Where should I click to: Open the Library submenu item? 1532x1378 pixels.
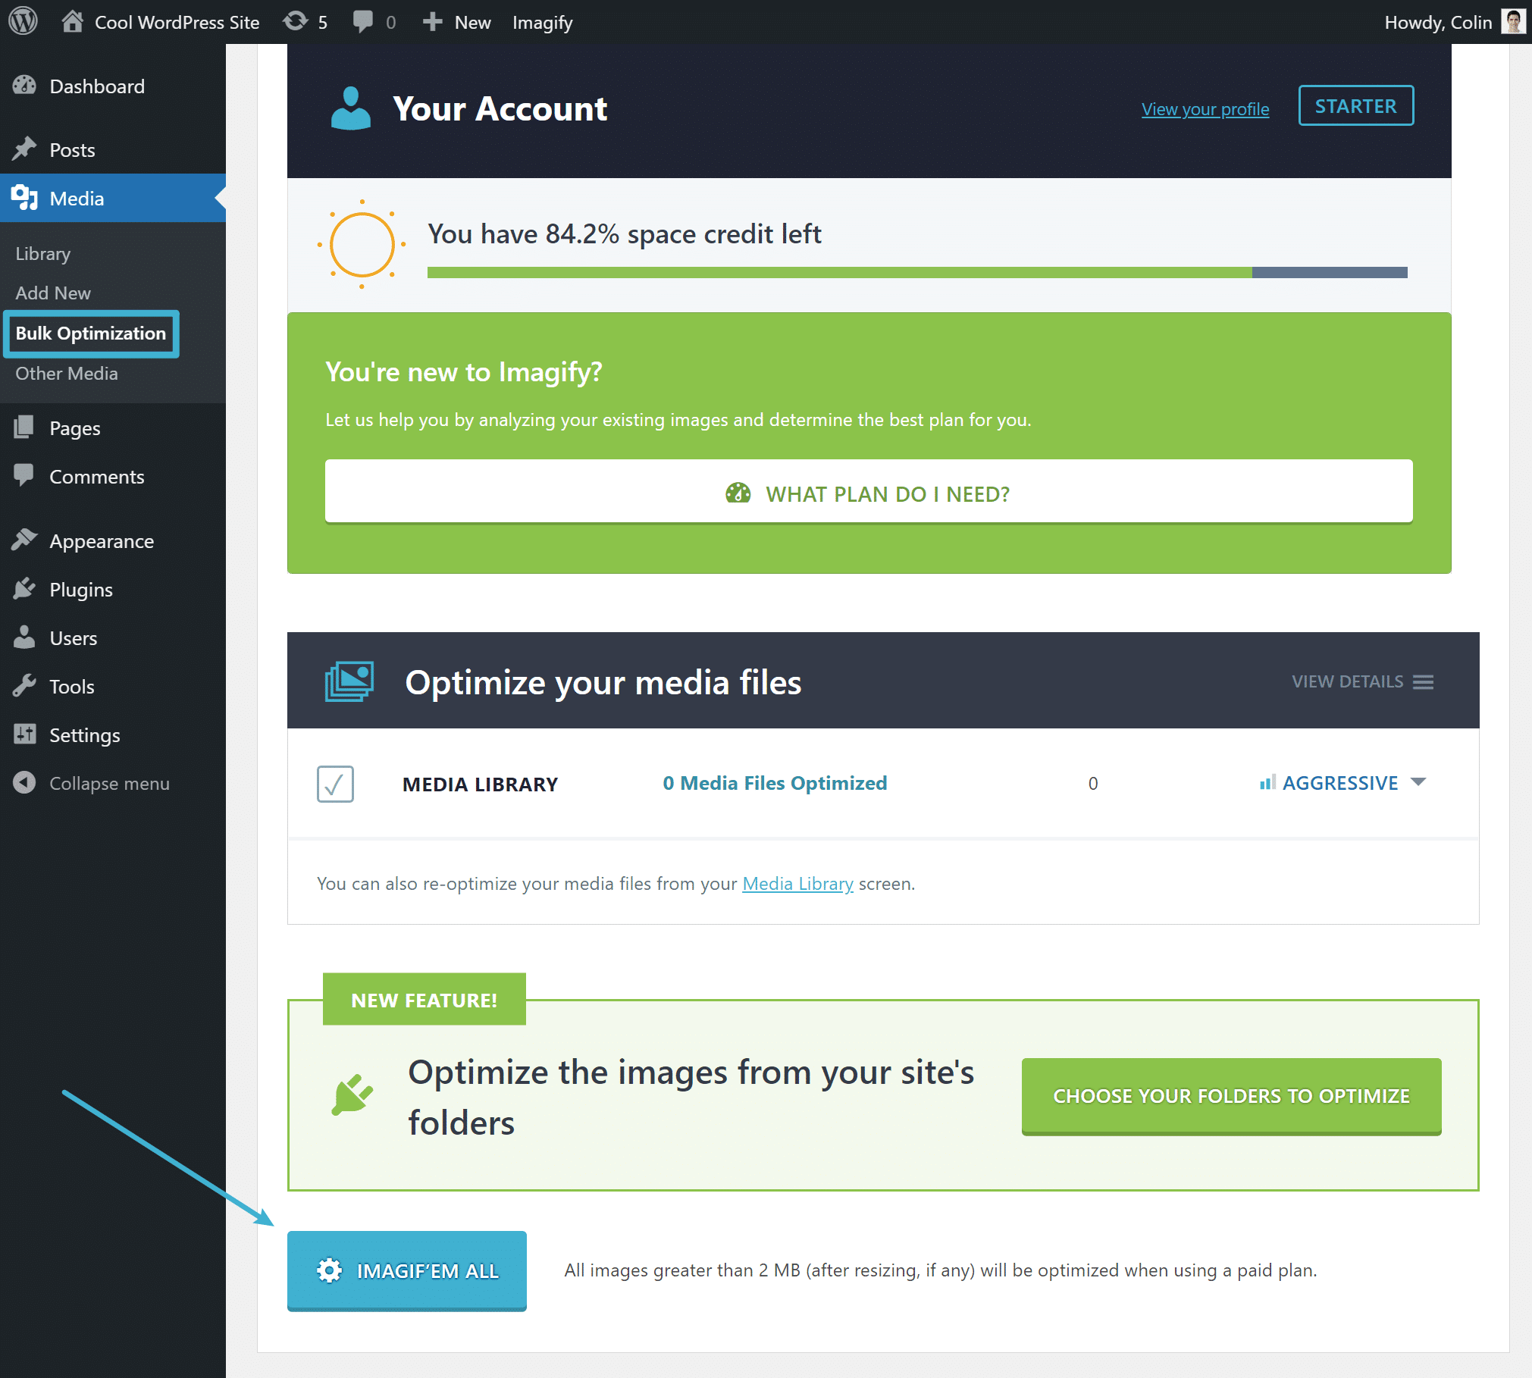click(x=43, y=253)
